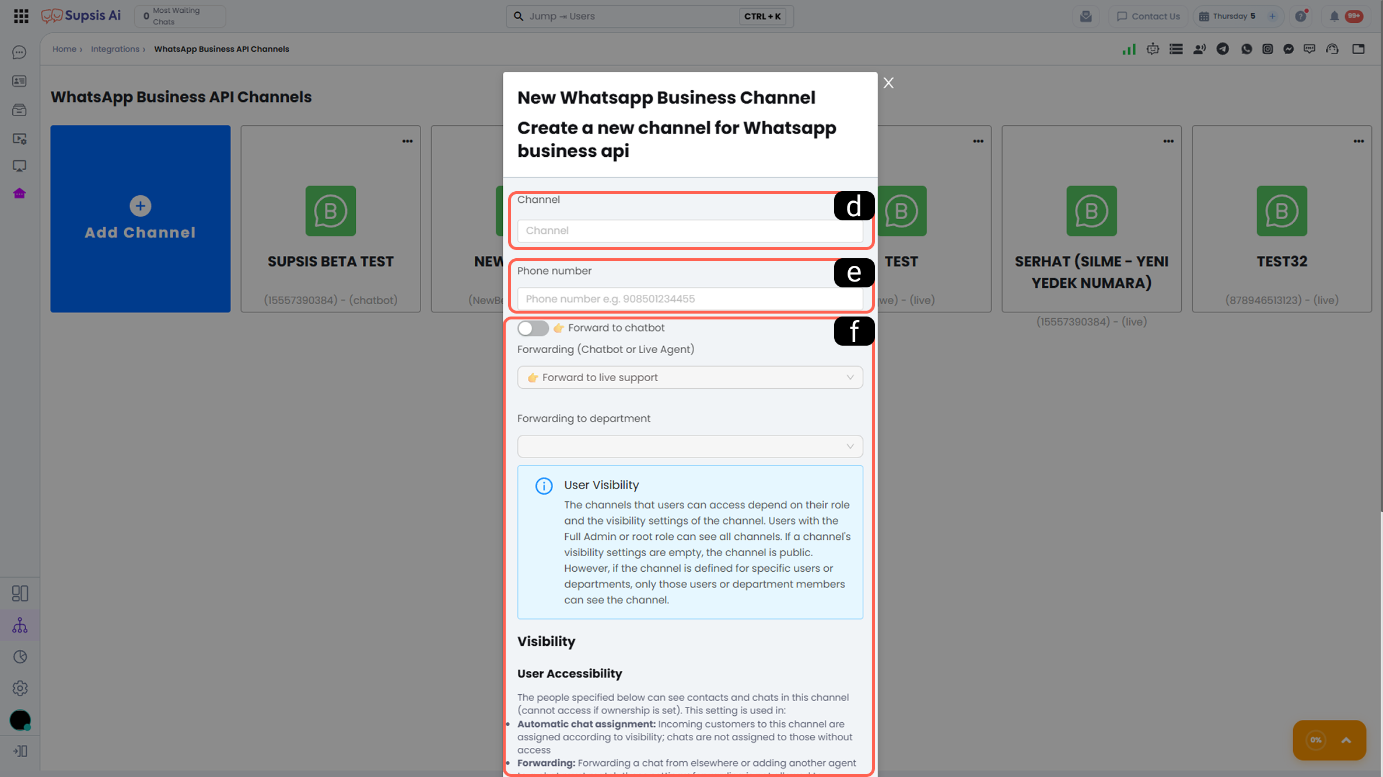Click the User Visibility info icon
The height and width of the screenshot is (777, 1383).
[544, 486]
